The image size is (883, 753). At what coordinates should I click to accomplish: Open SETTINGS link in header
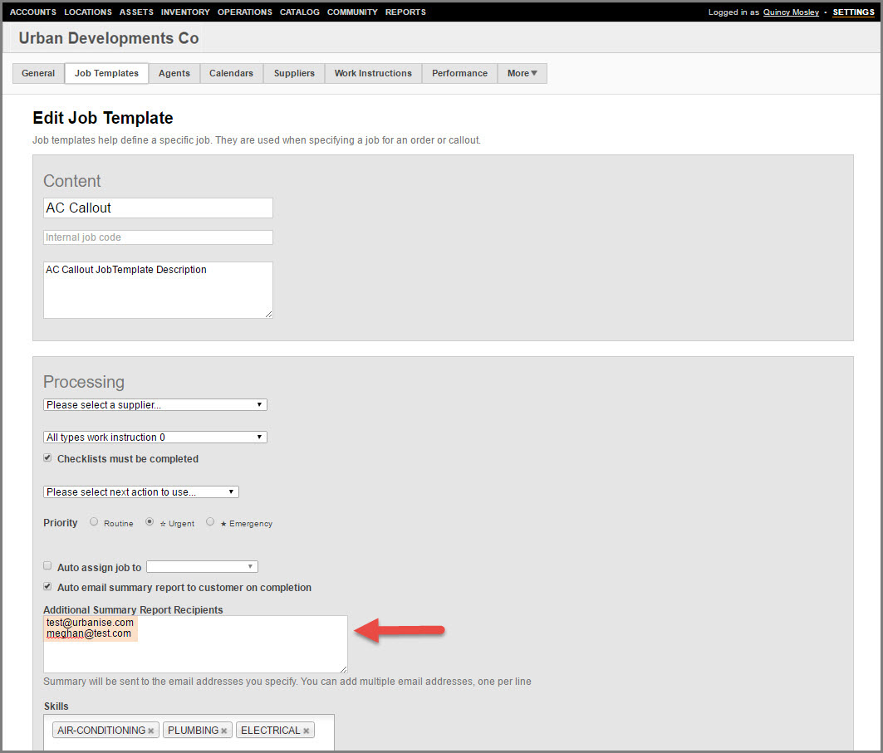(x=853, y=12)
